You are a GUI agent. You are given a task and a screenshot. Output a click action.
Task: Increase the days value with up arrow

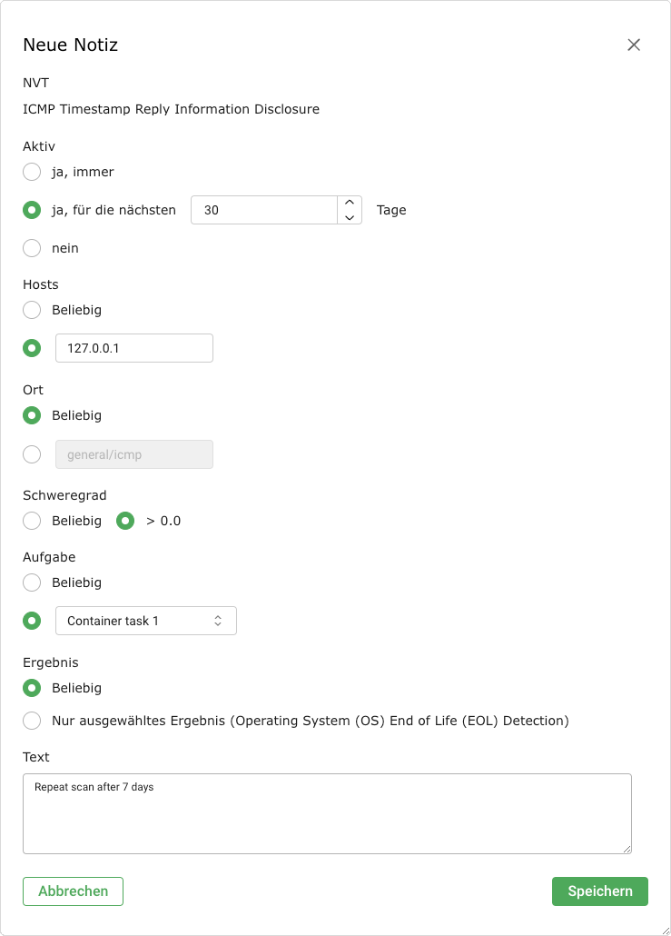[x=350, y=204]
